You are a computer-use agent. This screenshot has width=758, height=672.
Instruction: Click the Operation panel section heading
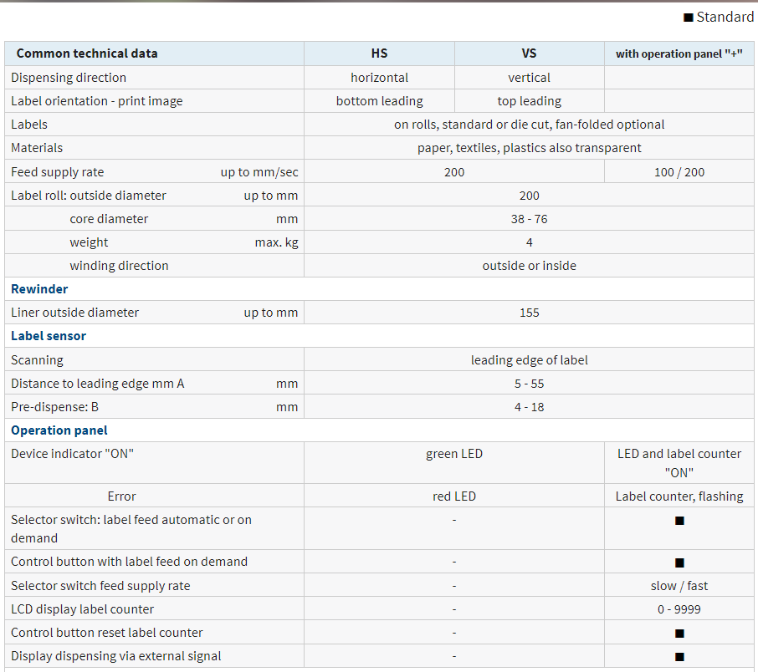click(x=59, y=430)
